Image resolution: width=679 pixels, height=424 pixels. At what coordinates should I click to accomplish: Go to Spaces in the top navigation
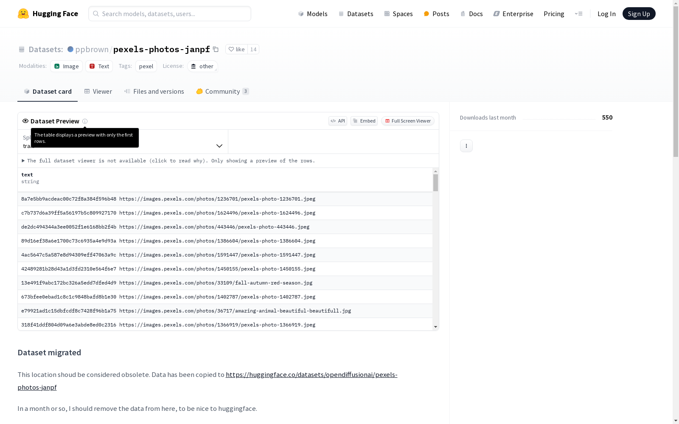pyautogui.click(x=398, y=14)
